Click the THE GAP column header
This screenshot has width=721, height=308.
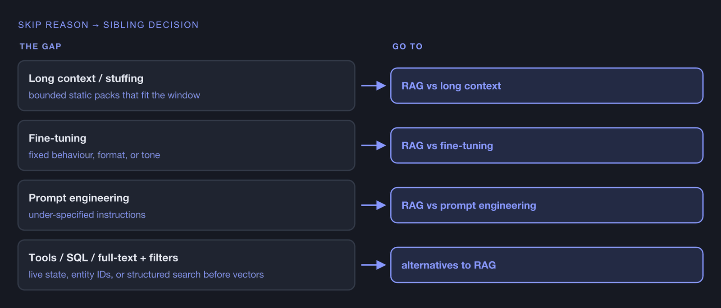pyautogui.click(x=41, y=46)
